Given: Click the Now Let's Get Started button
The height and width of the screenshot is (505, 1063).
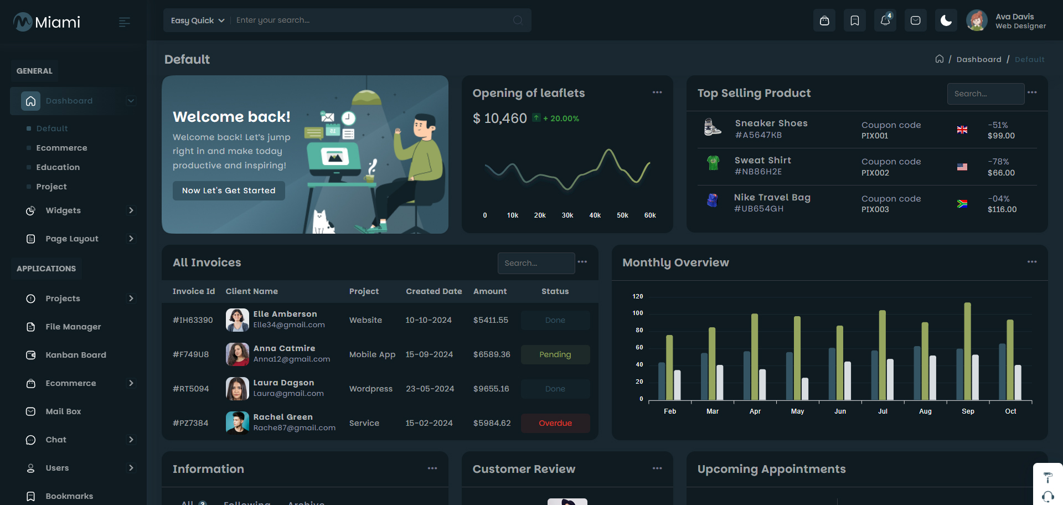Looking at the screenshot, I should coord(229,190).
